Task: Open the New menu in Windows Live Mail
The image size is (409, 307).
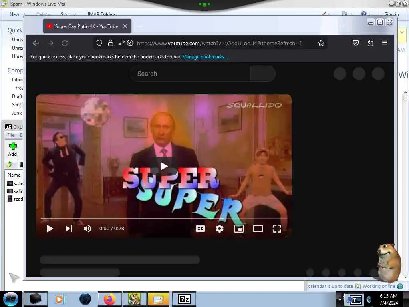Action: (x=14, y=14)
